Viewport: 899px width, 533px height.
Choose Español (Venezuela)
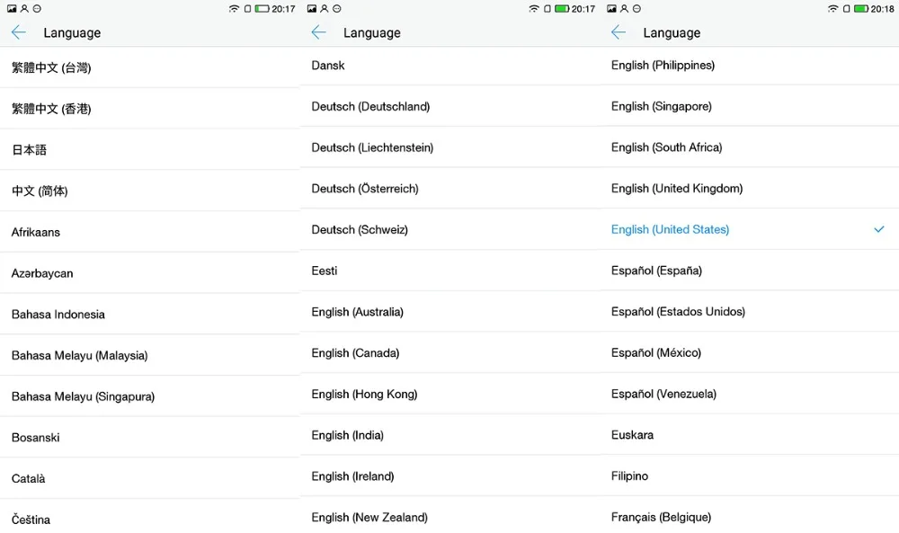pos(750,394)
